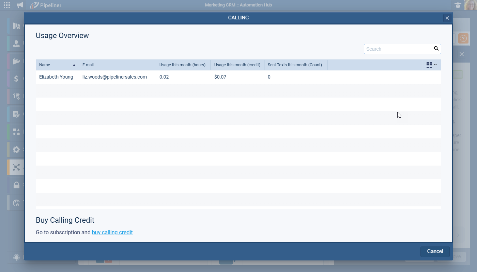Expand the column chooser dropdown
Screen dimensions: 477x272
(431, 65)
